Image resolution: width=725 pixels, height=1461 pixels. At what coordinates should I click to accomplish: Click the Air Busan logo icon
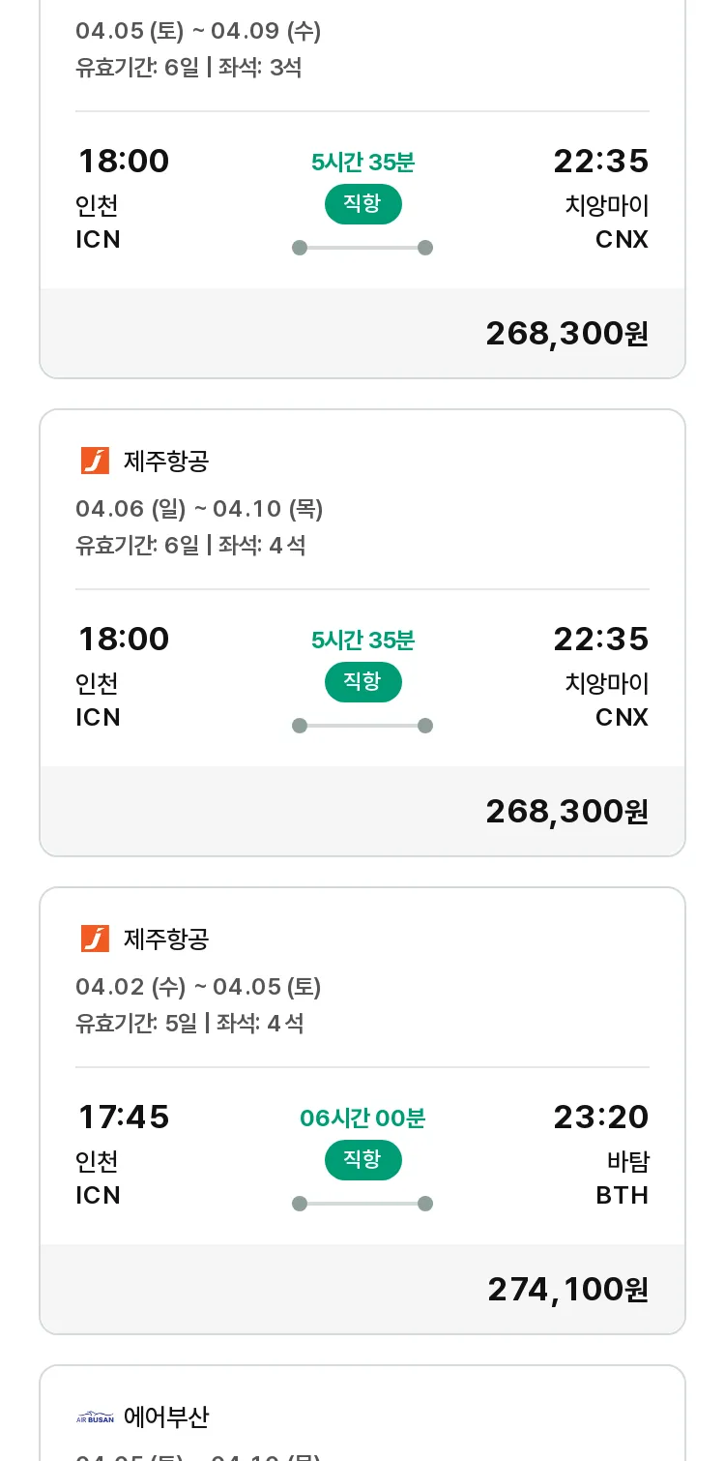pyautogui.click(x=95, y=1417)
